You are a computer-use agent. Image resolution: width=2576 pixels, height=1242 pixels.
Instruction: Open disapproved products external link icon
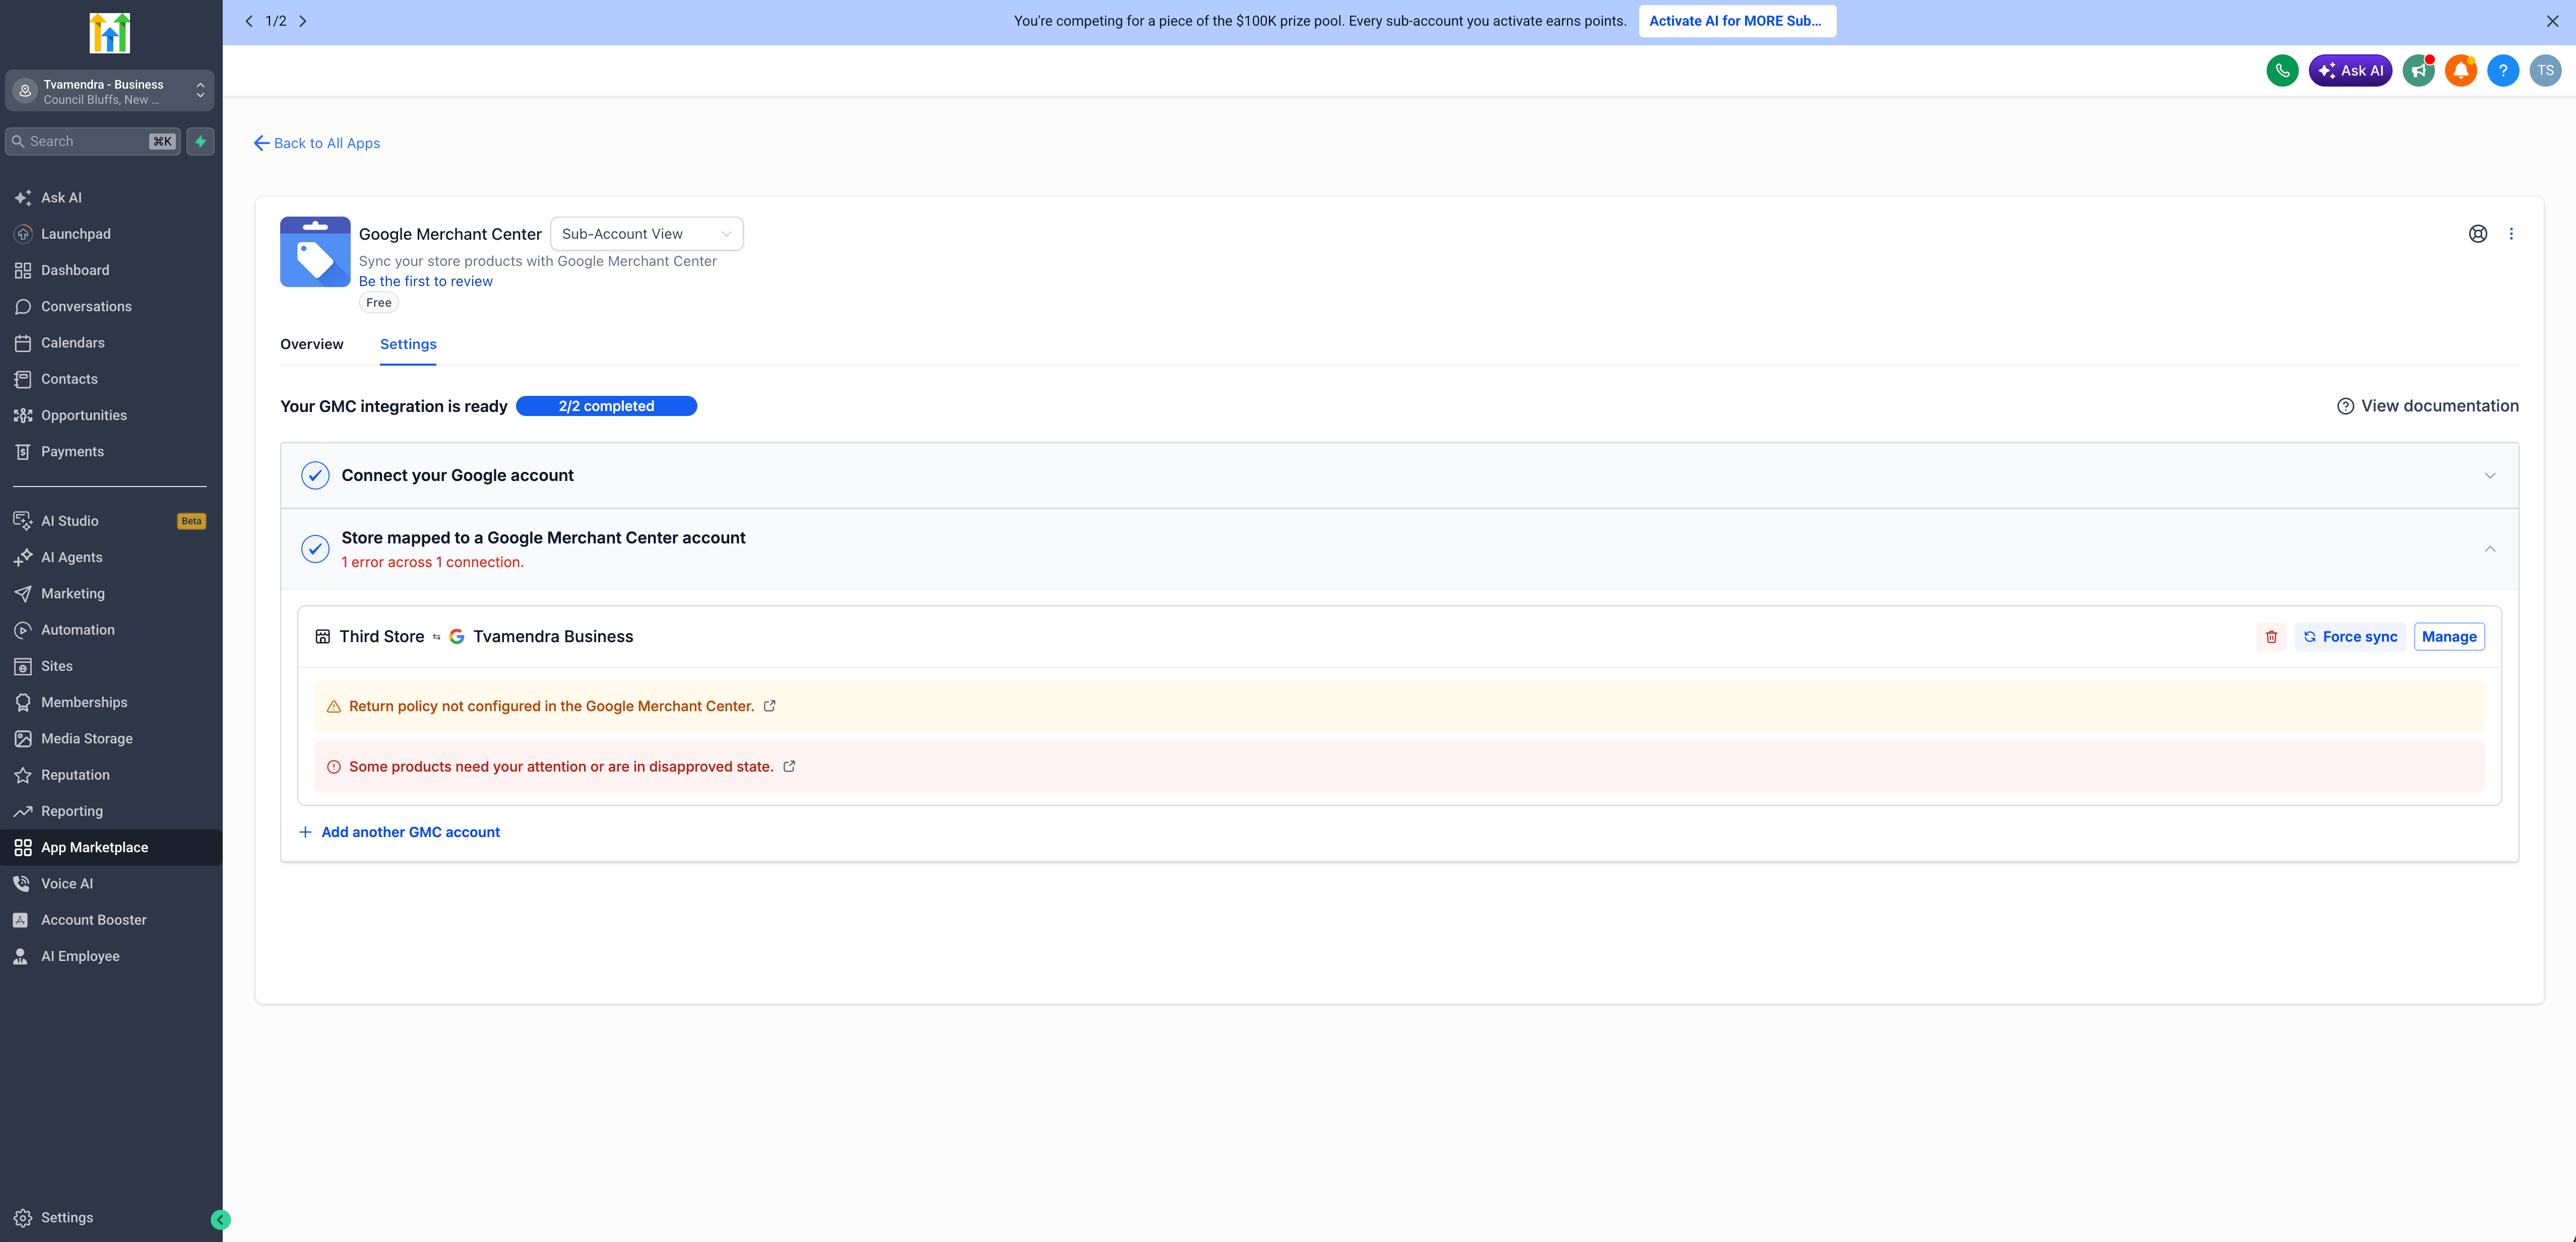point(789,767)
